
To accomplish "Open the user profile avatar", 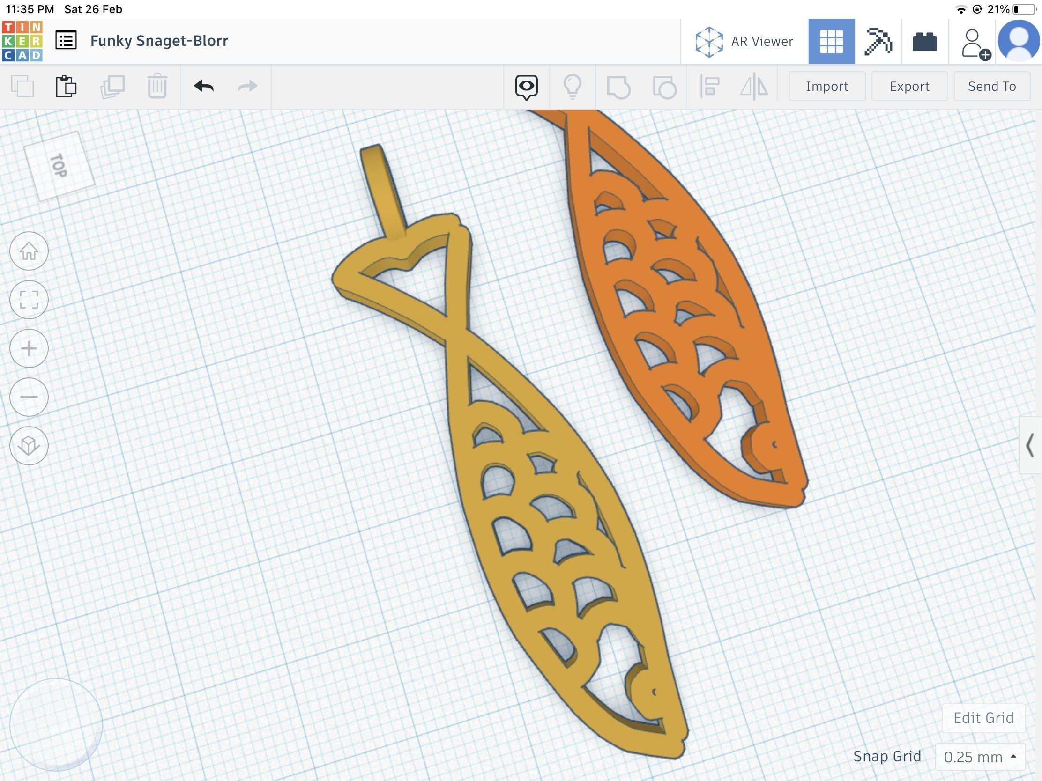I will [1019, 41].
